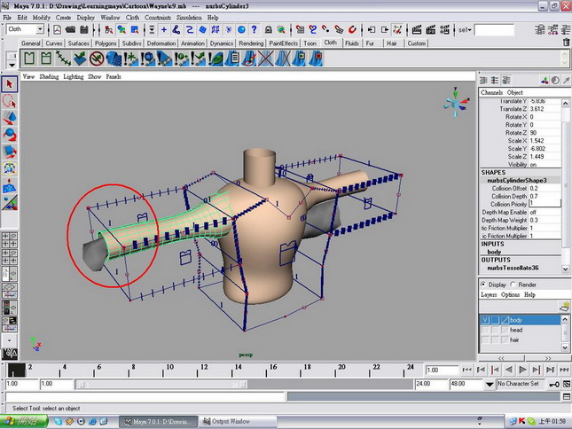Viewport: 572px width, 429px height.
Task: Click the question mark help icon in status line
Action: (x=255, y=30)
